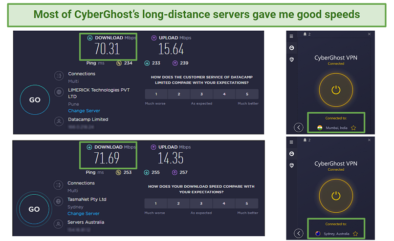Rate download speed expectation as 2
This screenshot has width=394, height=241.
click(x=178, y=203)
